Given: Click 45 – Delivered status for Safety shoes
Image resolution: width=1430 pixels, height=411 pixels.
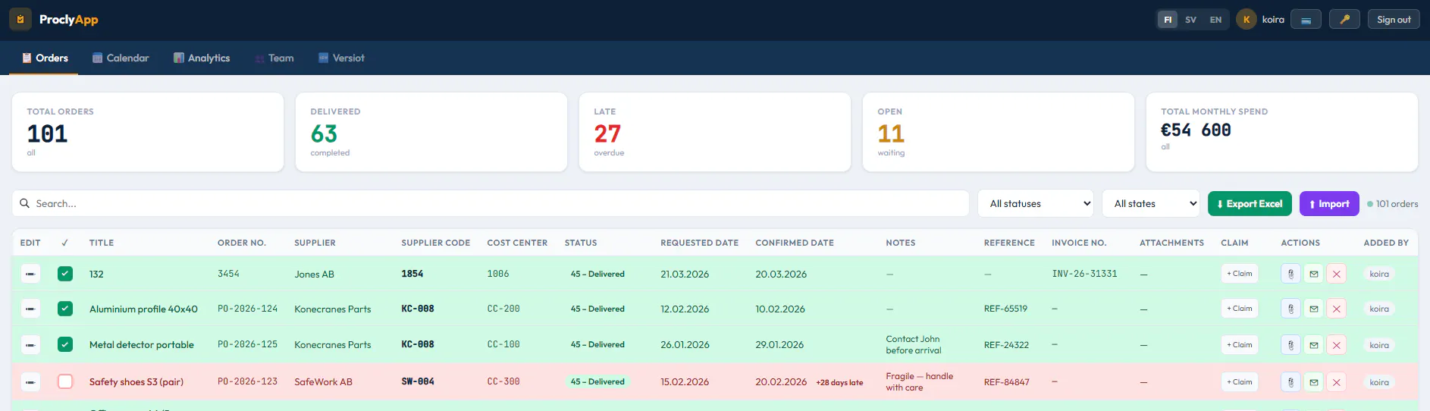Looking at the screenshot, I should (x=597, y=382).
